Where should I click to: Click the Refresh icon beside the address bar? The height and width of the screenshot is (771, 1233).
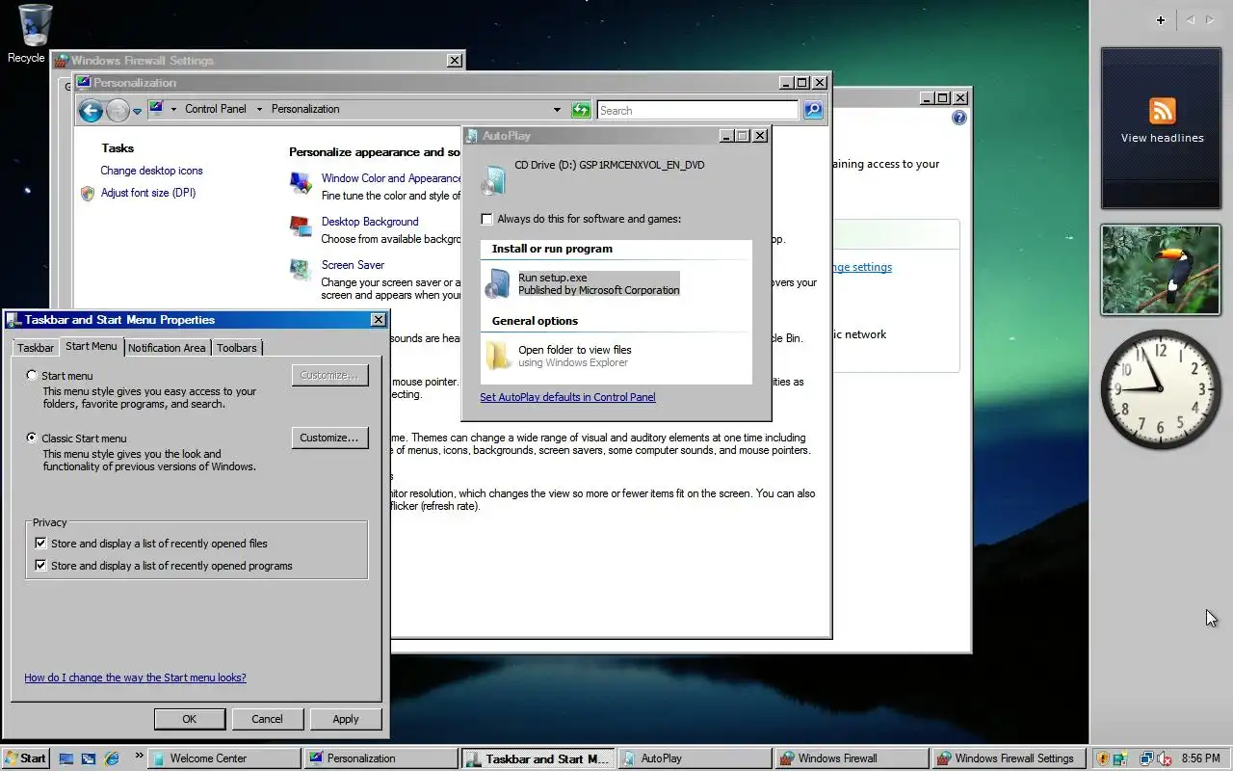tap(581, 110)
